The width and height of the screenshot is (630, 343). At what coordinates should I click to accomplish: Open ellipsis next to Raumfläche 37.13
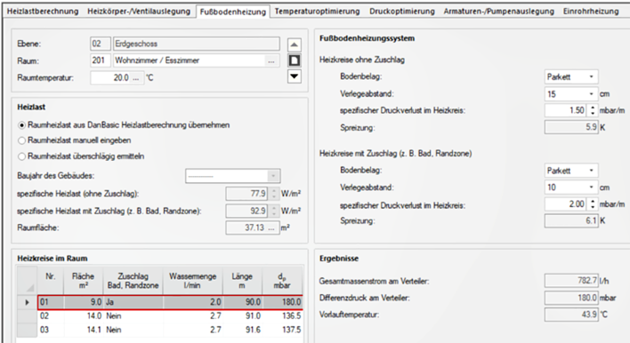coord(272,227)
